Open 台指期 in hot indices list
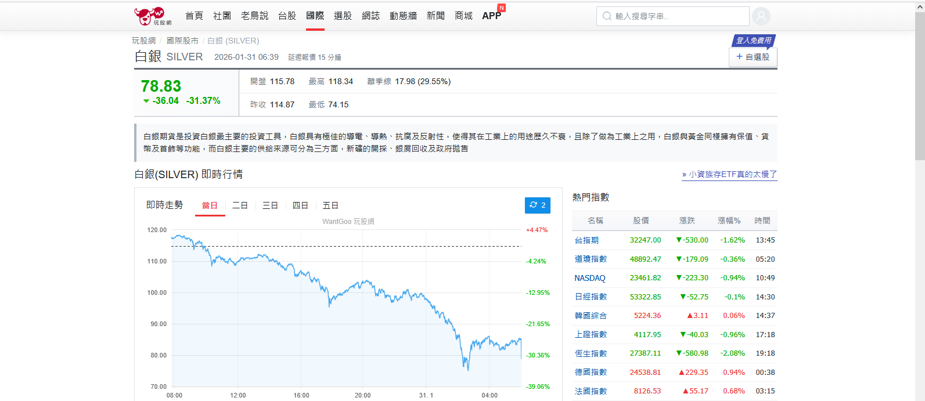 click(586, 240)
